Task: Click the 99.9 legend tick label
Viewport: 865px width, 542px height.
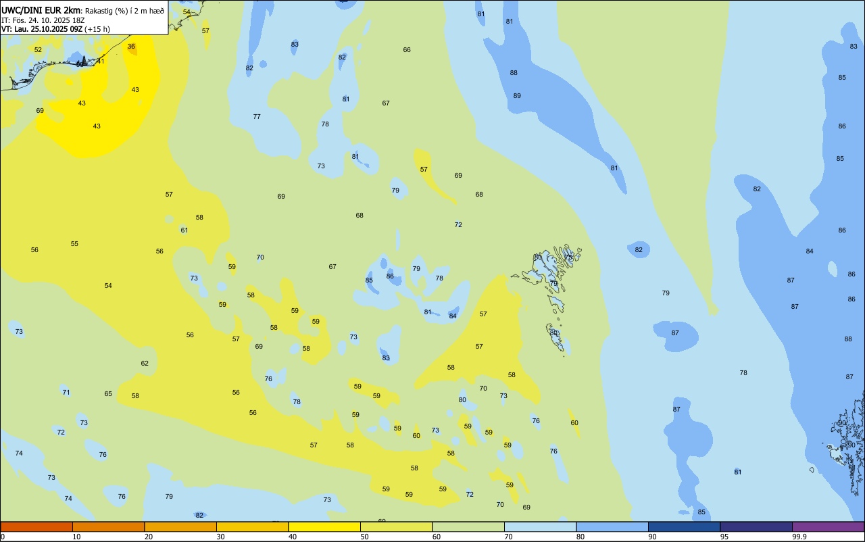Action: click(799, 537)
